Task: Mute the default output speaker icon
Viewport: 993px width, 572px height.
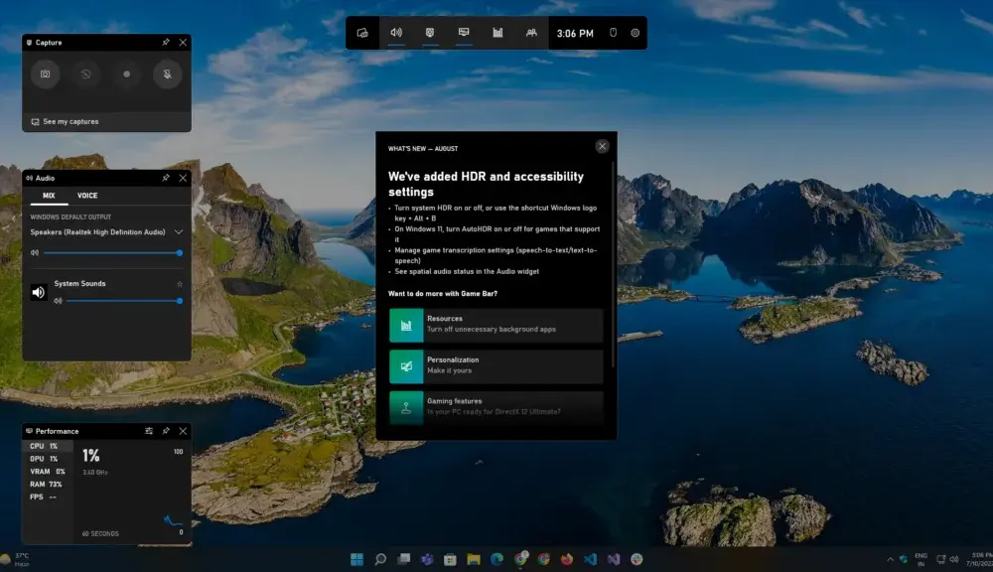Action: 35,253
